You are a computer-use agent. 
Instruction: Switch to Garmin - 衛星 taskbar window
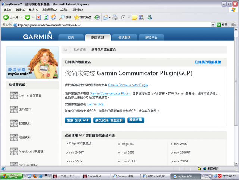point(125,176)
